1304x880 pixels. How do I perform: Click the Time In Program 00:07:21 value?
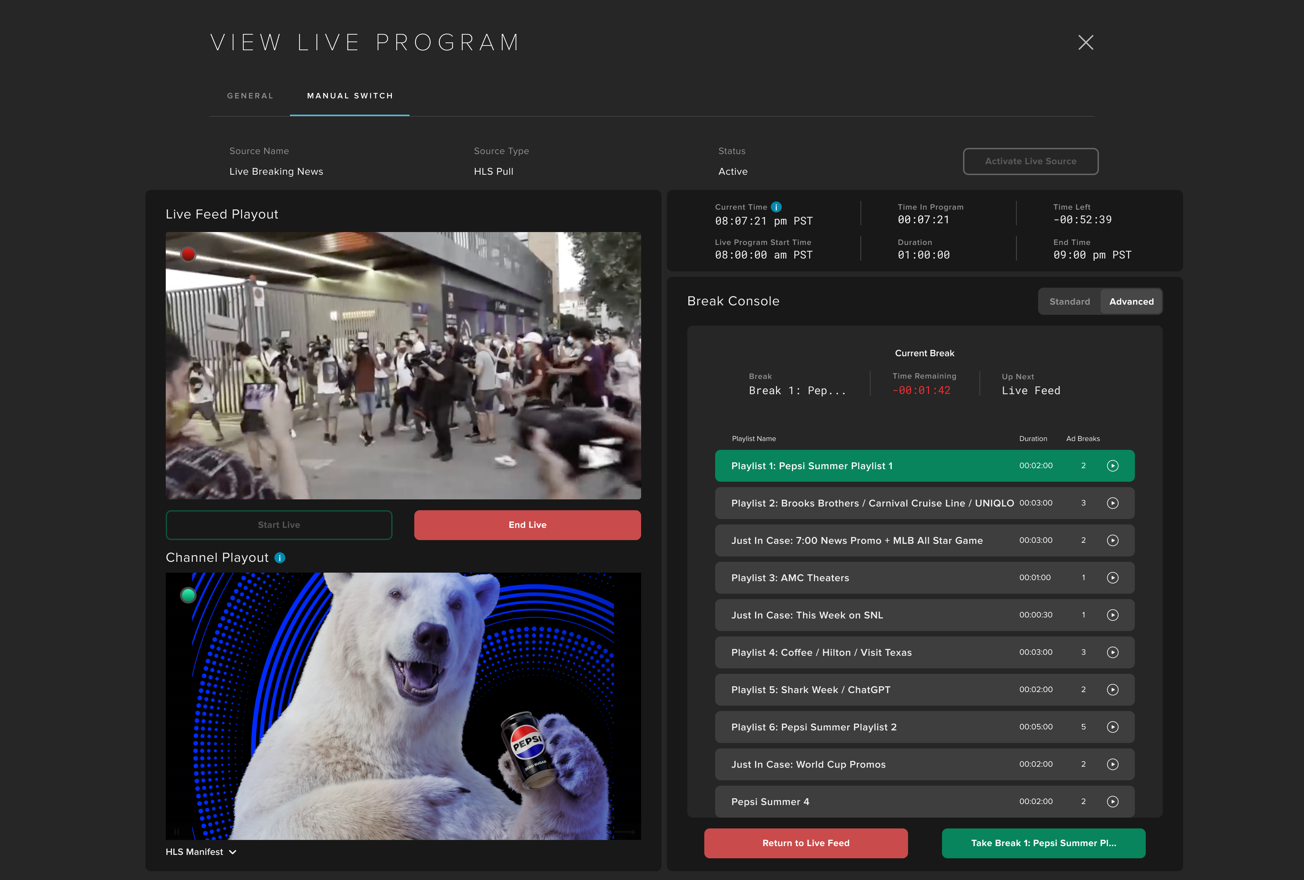[x=924, y=220]
